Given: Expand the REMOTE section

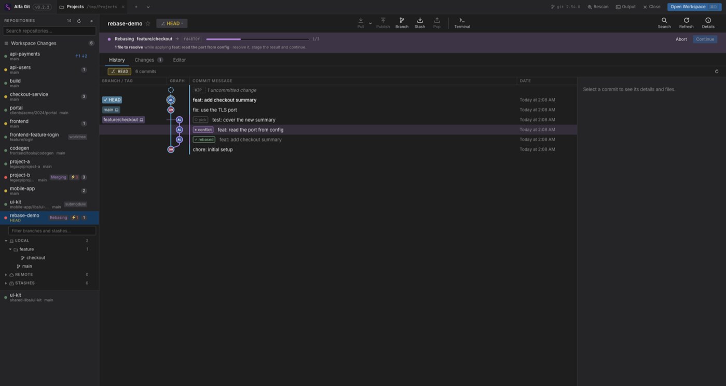Looking at the screenshot, I should [6, 275].
